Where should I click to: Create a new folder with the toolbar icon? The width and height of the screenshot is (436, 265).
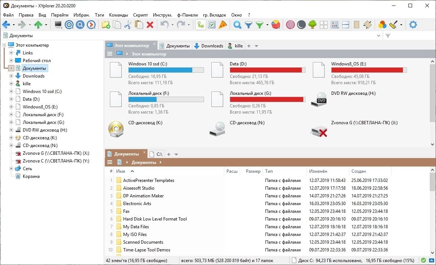tap(106, 25)
